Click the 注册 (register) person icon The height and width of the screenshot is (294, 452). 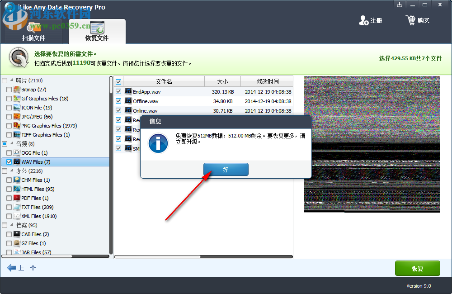[x=364, y=20]
